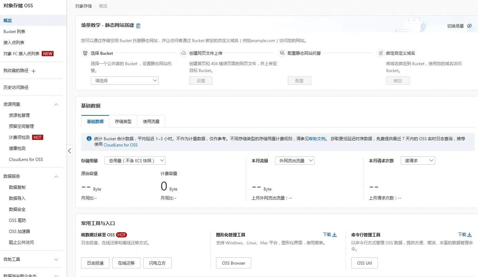Click the 对象存储 breadcrumb

(x=84, y=6)
